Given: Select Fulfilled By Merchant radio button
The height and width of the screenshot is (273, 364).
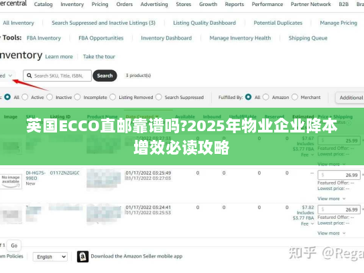Looking at the screenshot, I should point(294,97).
